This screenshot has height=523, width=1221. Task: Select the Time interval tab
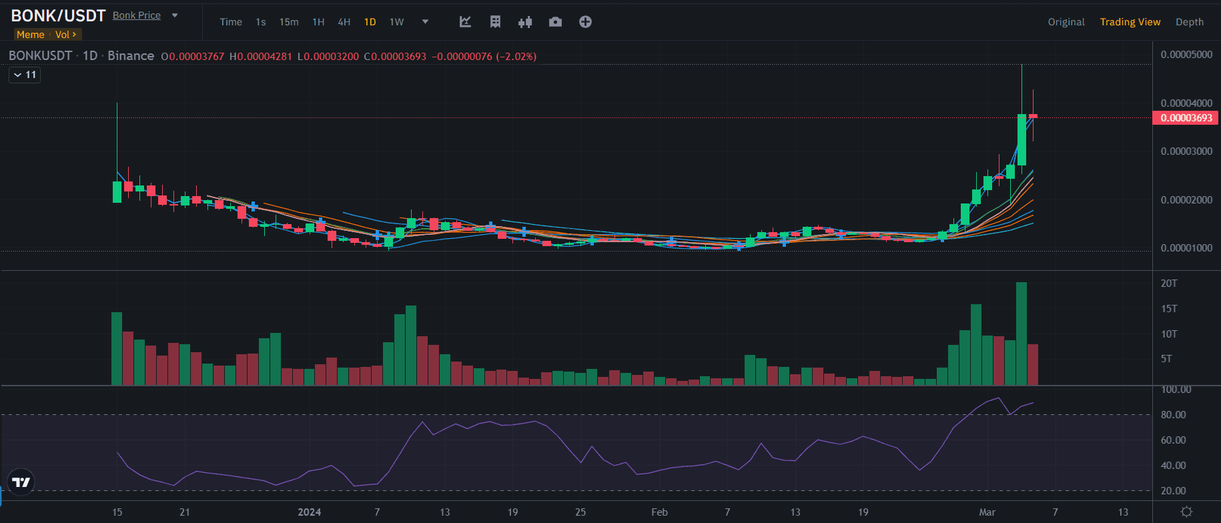click(231, 22)
